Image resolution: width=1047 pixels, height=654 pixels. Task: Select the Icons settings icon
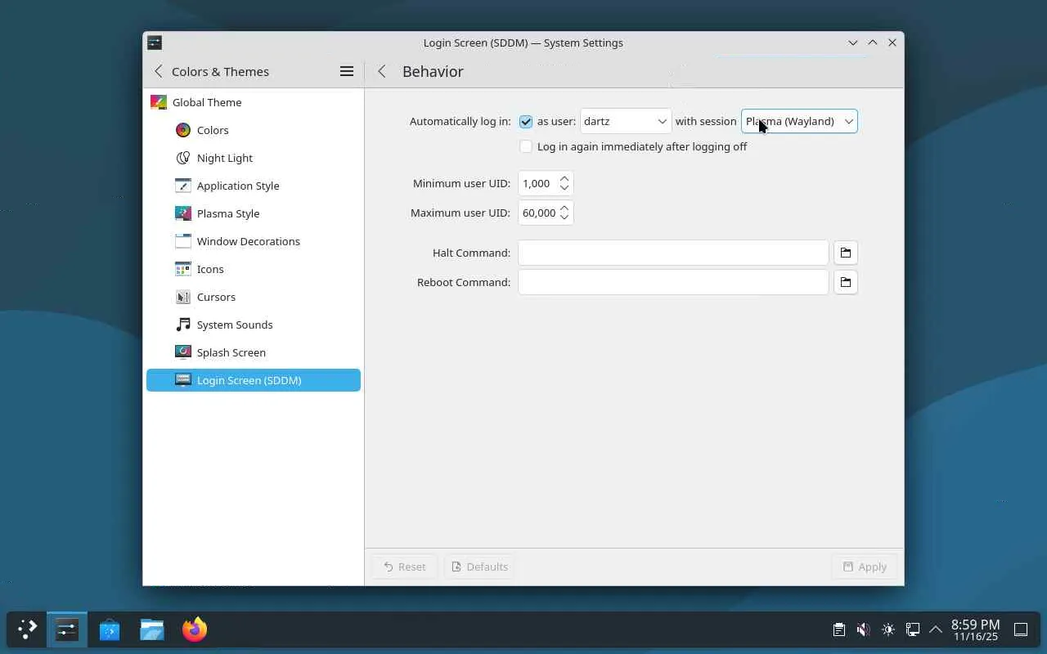(x=183, y=269)
